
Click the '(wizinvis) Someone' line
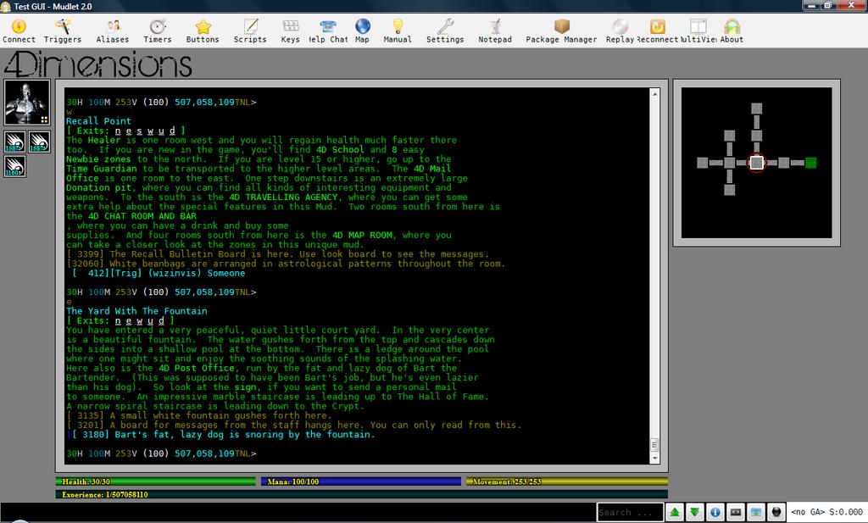159,274
